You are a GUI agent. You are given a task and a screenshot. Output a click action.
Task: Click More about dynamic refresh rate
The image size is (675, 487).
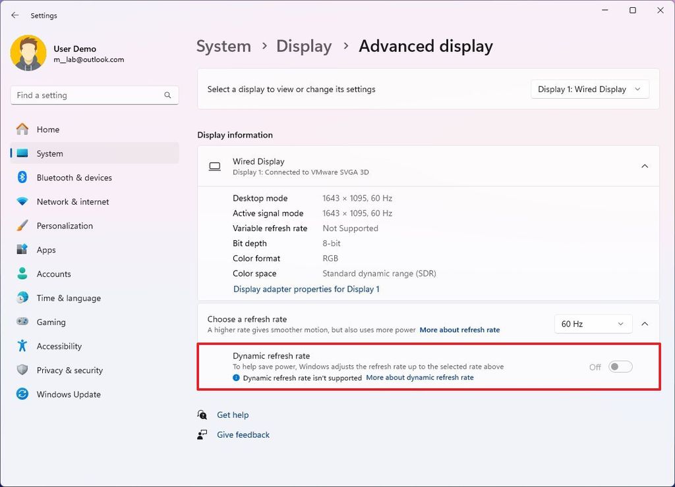(420, 377)
